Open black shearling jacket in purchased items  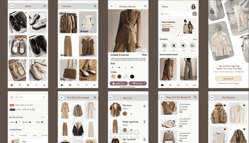tap(78, 129)
